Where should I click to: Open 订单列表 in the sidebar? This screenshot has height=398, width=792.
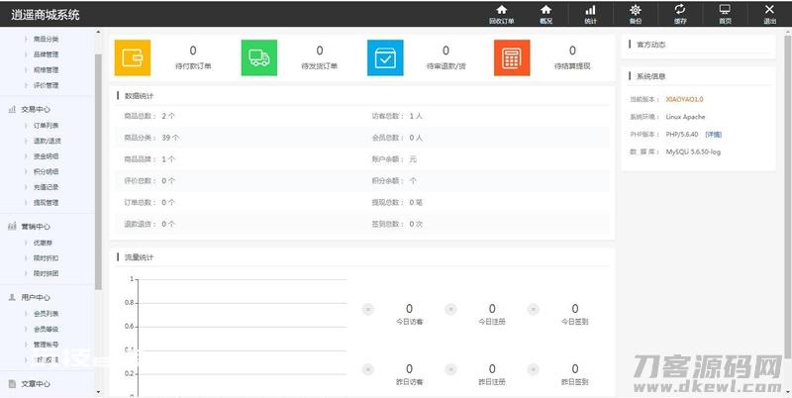pyautogui.click(x=46, y=126)
